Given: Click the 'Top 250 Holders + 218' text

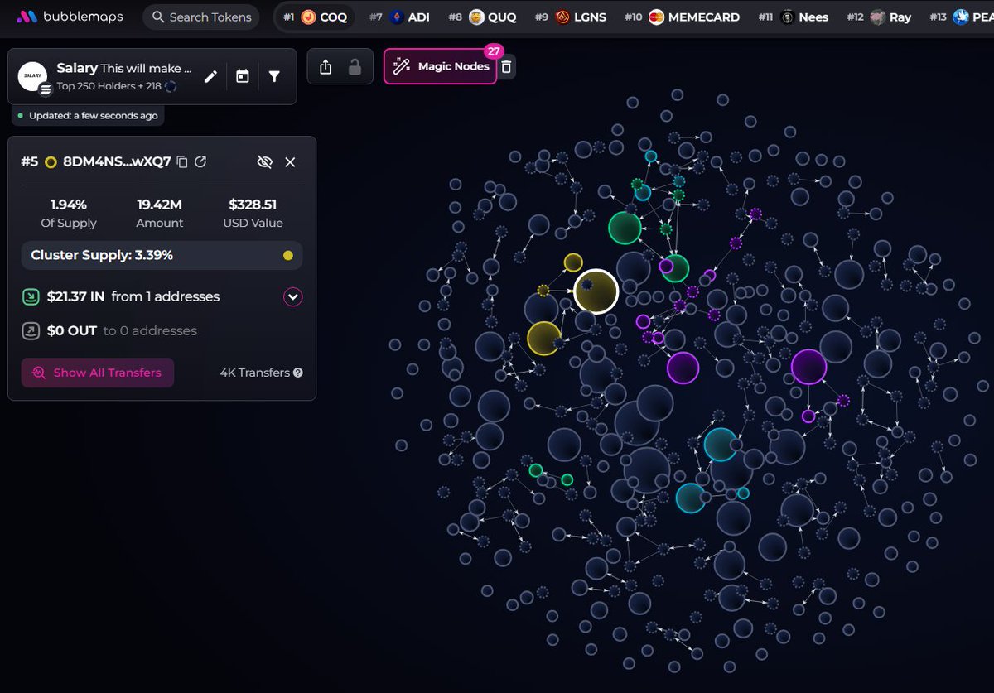Looking at the screenshot, I should coord(109,85).
